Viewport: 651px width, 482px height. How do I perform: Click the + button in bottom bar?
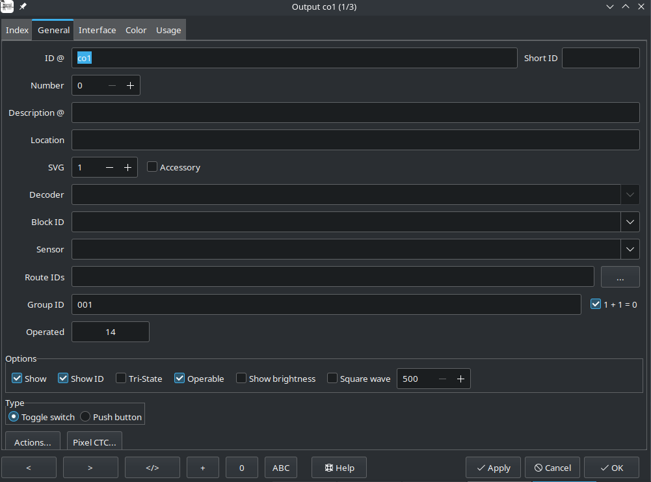[x=203, y=468]
